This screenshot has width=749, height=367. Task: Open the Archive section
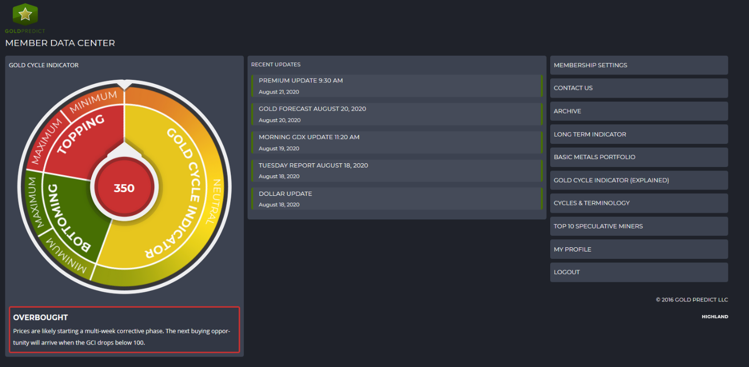(638, 111)
